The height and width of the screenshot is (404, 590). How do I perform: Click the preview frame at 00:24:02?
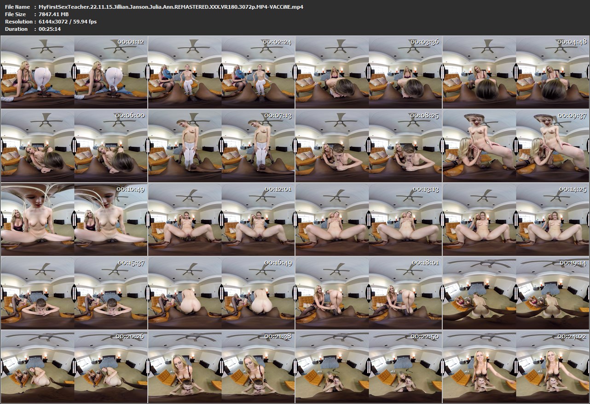coord(516,367)
